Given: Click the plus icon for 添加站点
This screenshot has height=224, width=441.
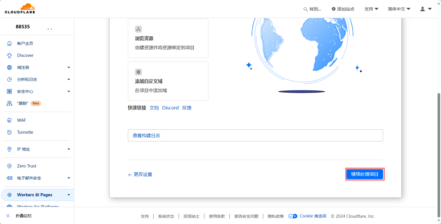Looking at the screenshot, I should click(x=334, y=9).
